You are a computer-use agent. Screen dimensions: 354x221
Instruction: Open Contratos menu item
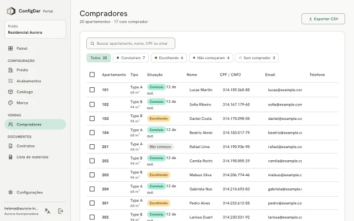[35, 146]
